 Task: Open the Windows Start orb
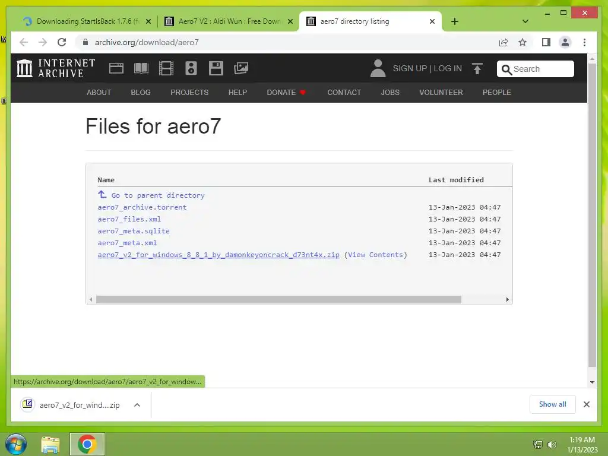[16, 444]
